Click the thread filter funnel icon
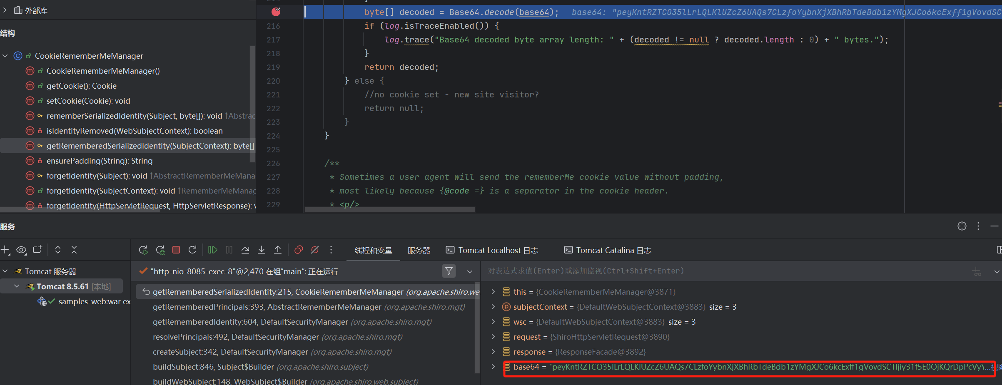Image resolution: width=1002 pixels, height=385 pixels. [449, 271]
